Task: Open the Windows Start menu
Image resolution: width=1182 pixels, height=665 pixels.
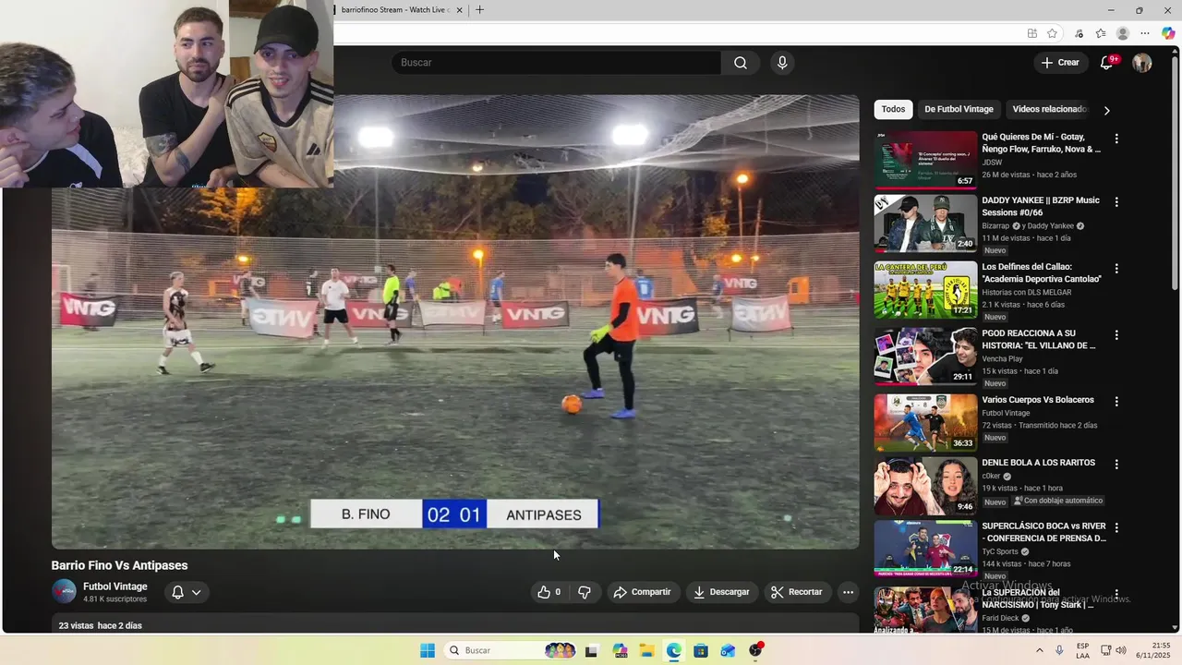Action: 428,650
